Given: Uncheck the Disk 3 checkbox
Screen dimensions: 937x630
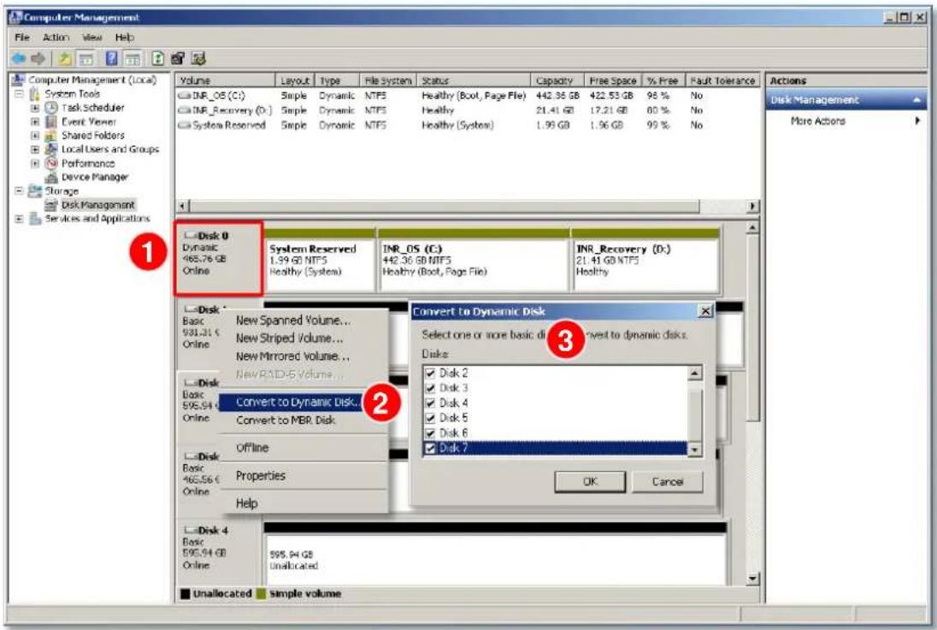Looking at the screenshot, I should pyautogui.click(x=430, y=388).
